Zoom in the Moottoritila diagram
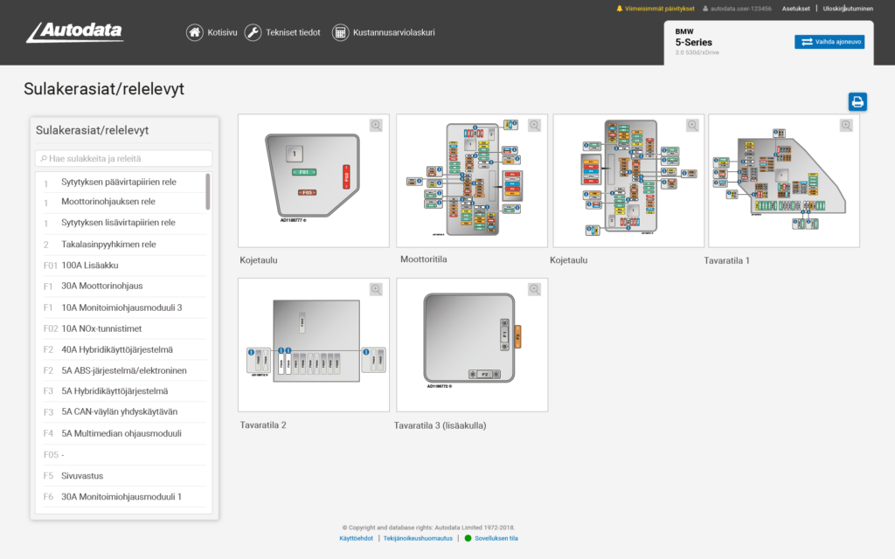This screenshot has height=559, width=895. coord(534,125)
